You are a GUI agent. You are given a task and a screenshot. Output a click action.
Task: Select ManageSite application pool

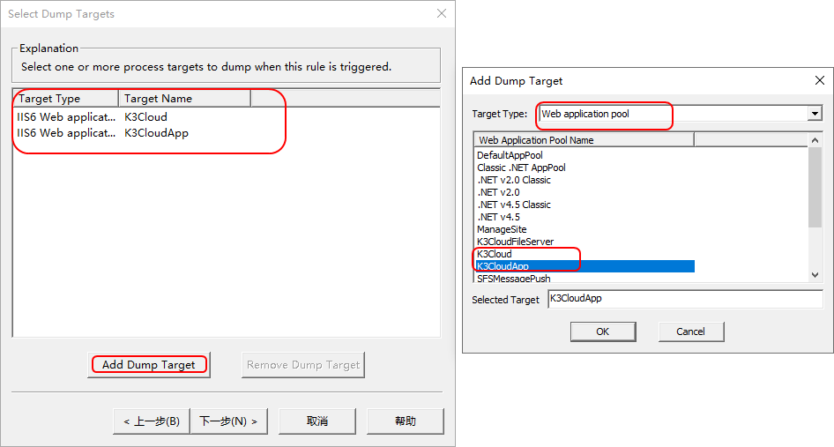tap(502, 229)
